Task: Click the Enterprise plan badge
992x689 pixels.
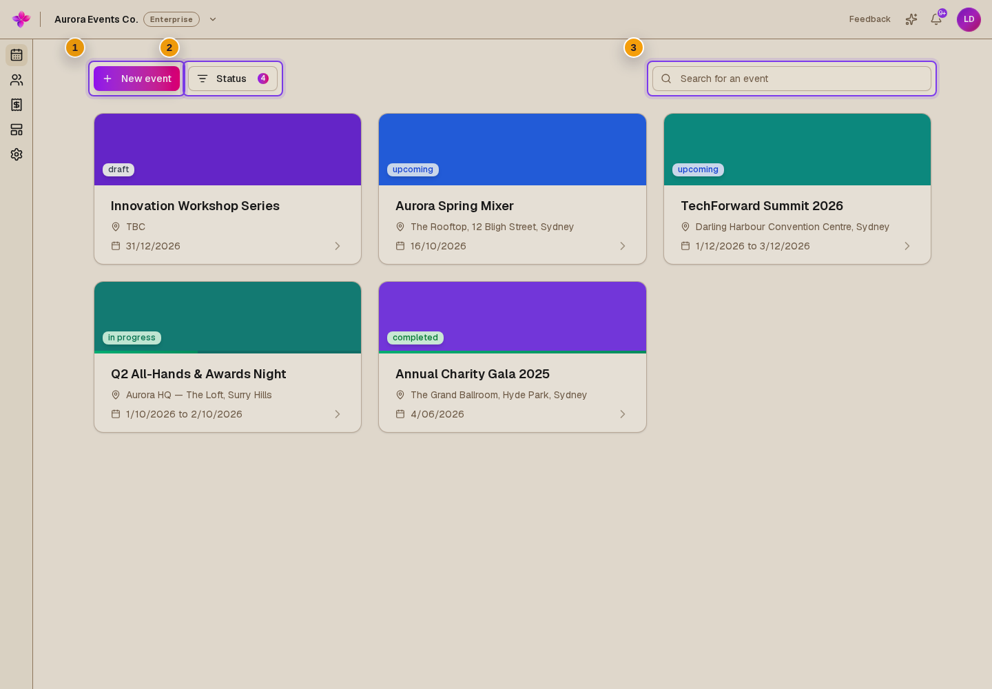Action: [x=172, y=19]
